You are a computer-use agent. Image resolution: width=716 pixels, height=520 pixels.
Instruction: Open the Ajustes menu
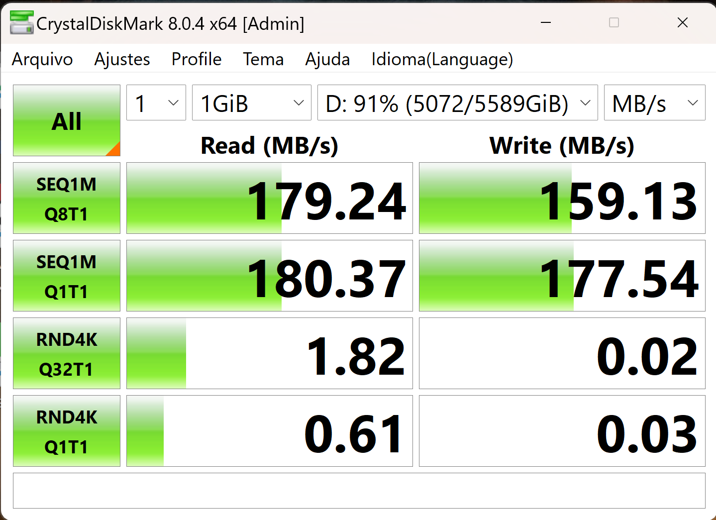tap(122, 59)
